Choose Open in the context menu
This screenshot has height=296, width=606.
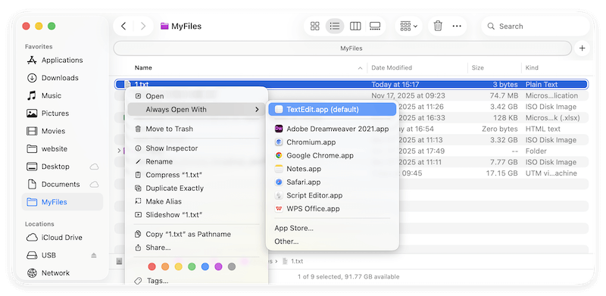click(197, 97)
